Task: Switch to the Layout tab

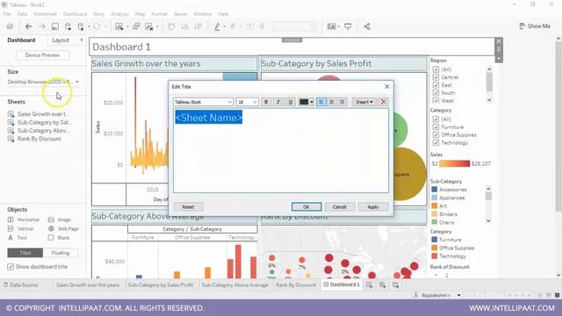Action: [x=61, y=40]
